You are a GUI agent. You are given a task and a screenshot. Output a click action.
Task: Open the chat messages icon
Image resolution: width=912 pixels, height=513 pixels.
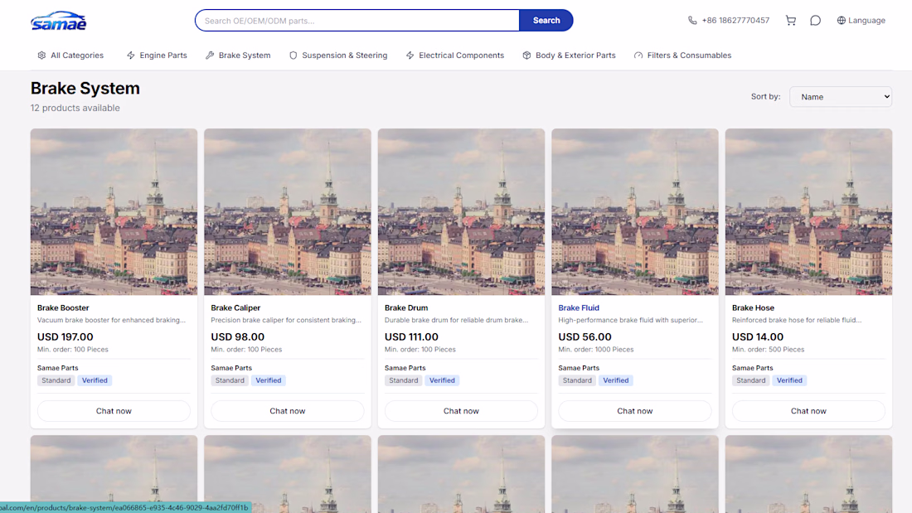pos(816,21)
